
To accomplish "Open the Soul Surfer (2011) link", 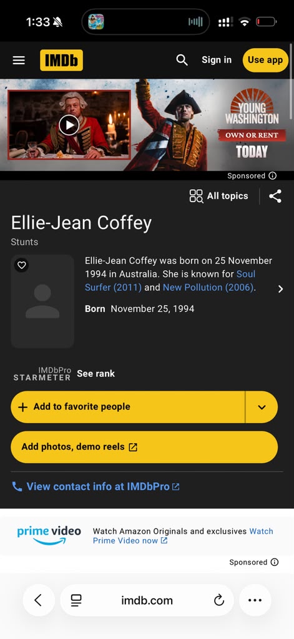I will 170,280.
